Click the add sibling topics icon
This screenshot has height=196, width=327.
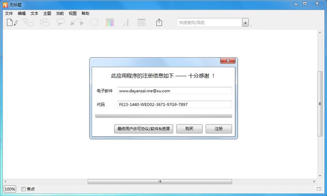click(45, 22)
